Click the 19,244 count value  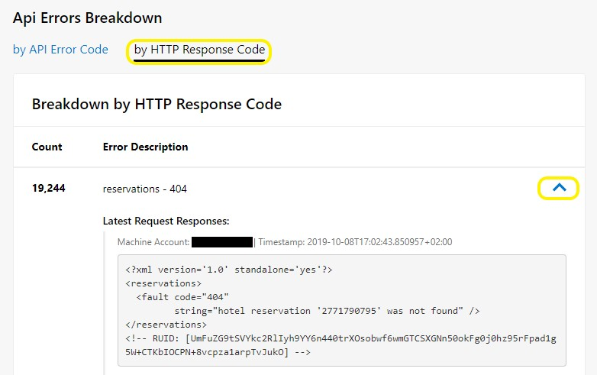pos(48,188)
